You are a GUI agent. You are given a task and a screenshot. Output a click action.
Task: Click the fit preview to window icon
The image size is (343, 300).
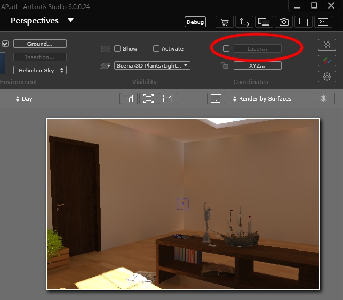point(148,98)
